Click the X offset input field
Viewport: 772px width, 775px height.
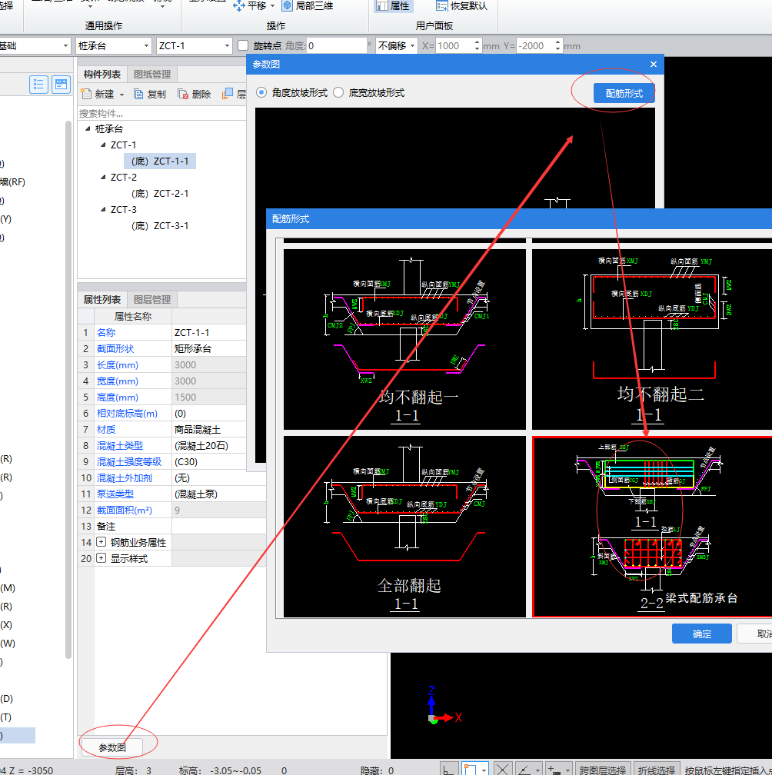(454, 45)
